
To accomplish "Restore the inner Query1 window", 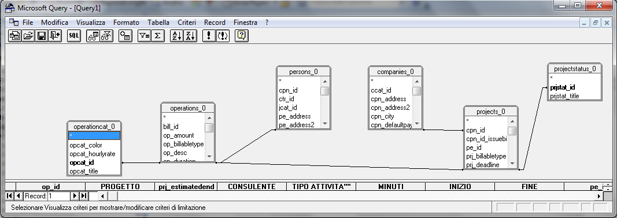I will [596, 23].
